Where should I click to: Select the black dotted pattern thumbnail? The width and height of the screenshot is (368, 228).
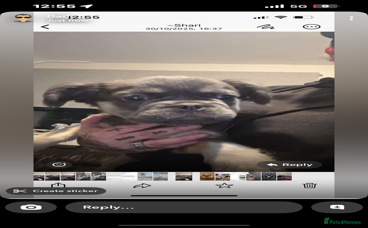269,176
